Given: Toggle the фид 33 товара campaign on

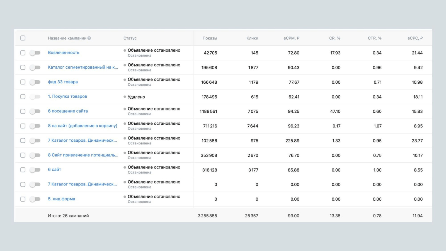Looking at the screenshot, I should pos(35,82).
